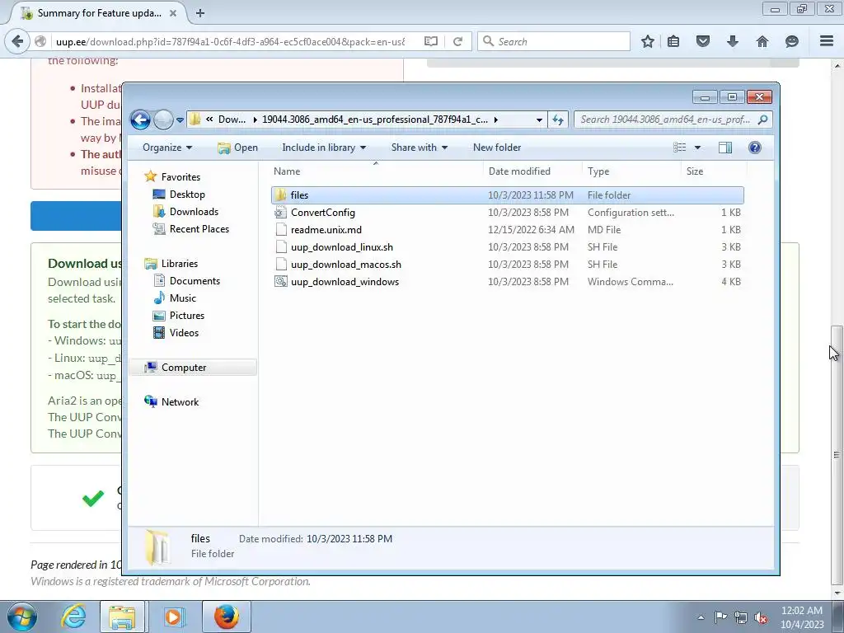844x633 pixels.
Task: Sort files by Name column
Action: pyautogui.click(x=376, y=171)
